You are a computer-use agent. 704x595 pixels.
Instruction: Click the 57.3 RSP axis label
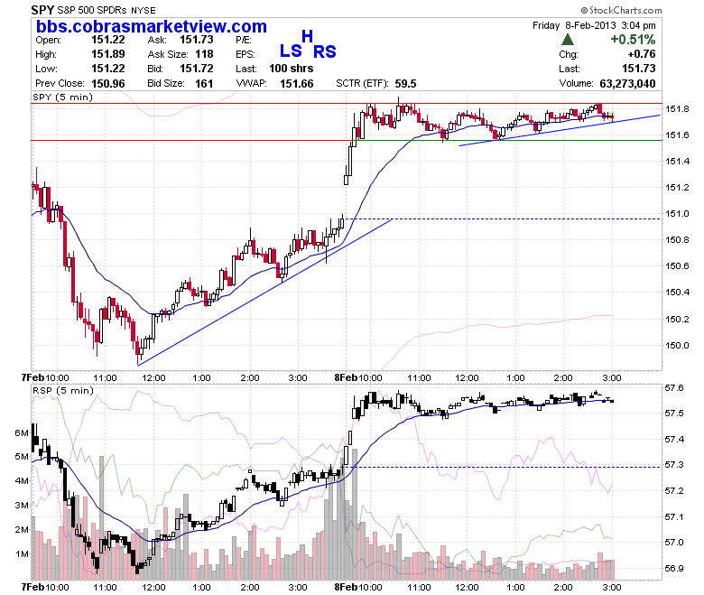pyautogui.click(x=674, y=464)
